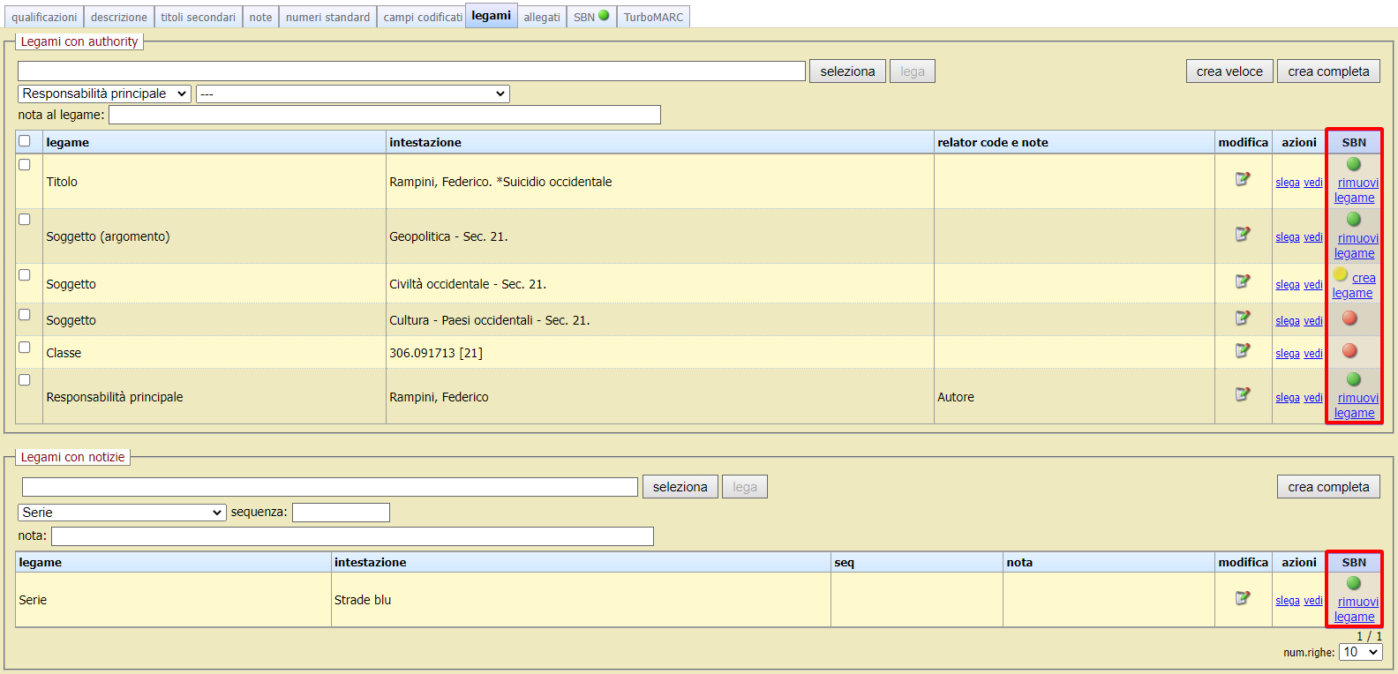Toggle the select-all checkbox in the legame header
The image size is (1398, 674).
25,141
